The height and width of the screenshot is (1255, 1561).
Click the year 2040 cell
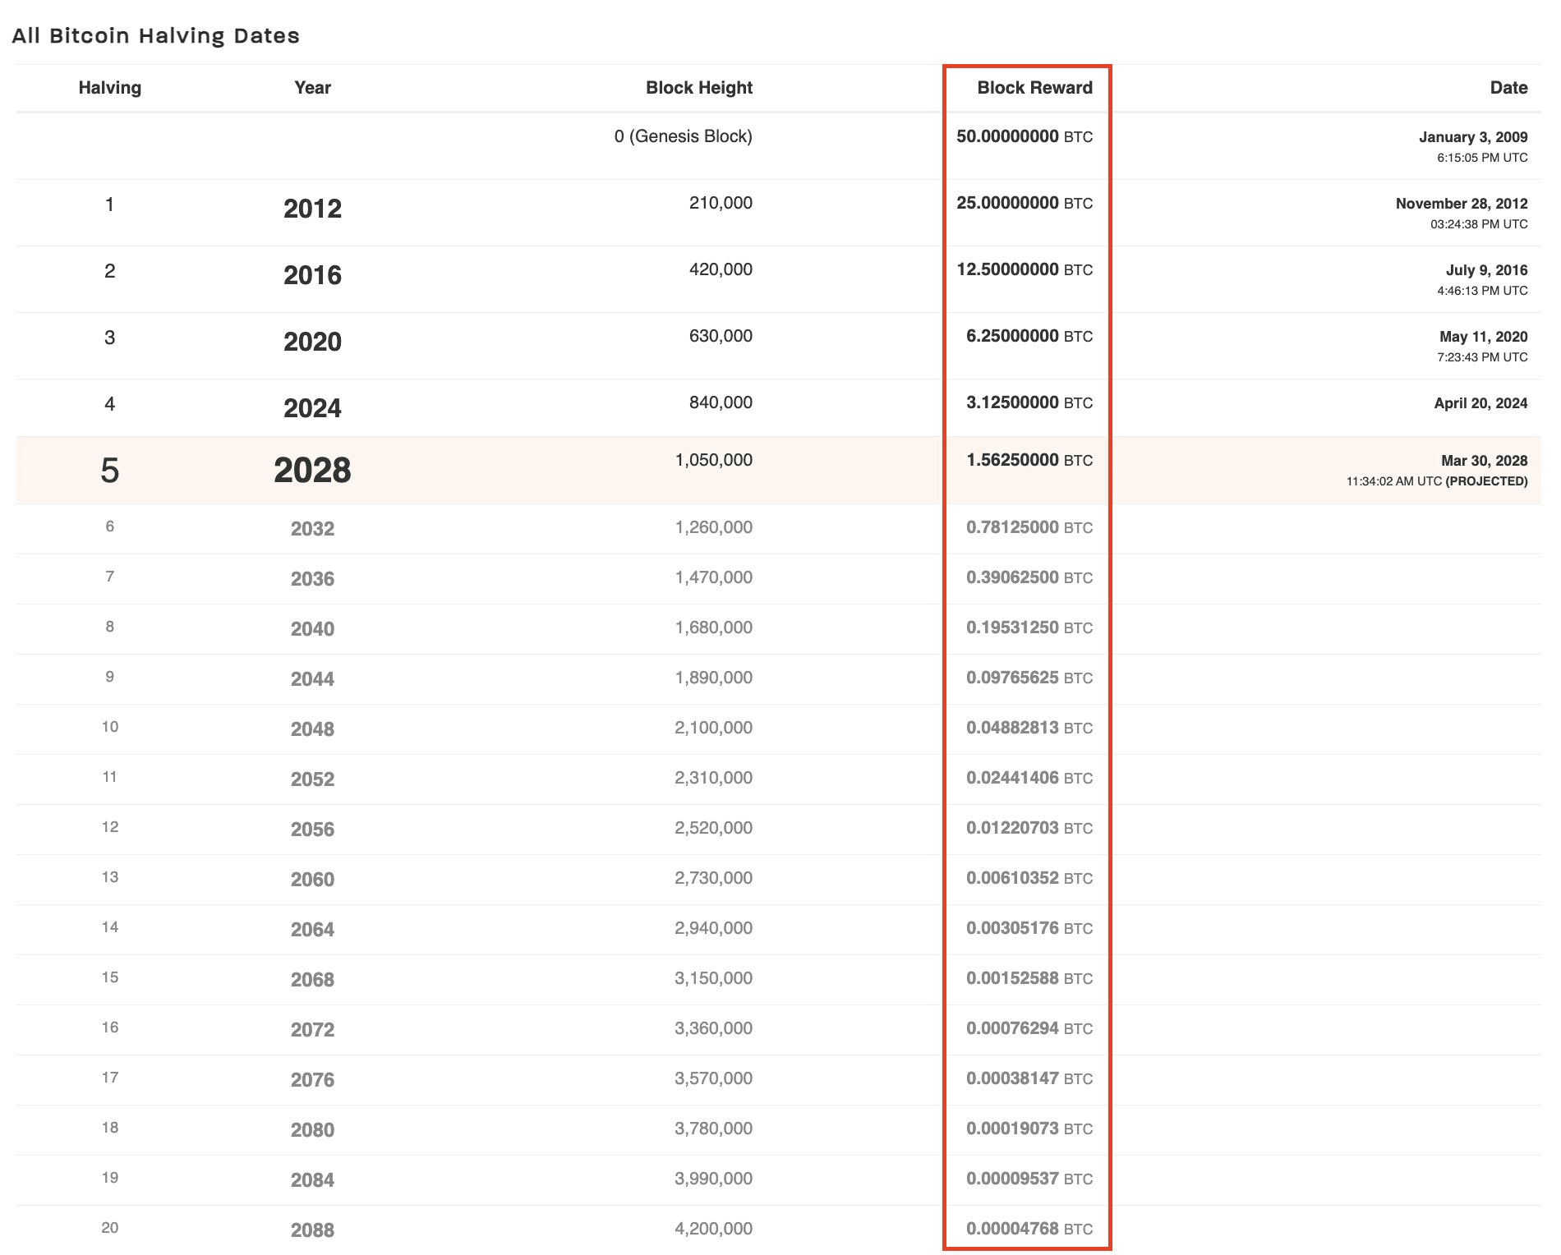(x=312, y=629)
